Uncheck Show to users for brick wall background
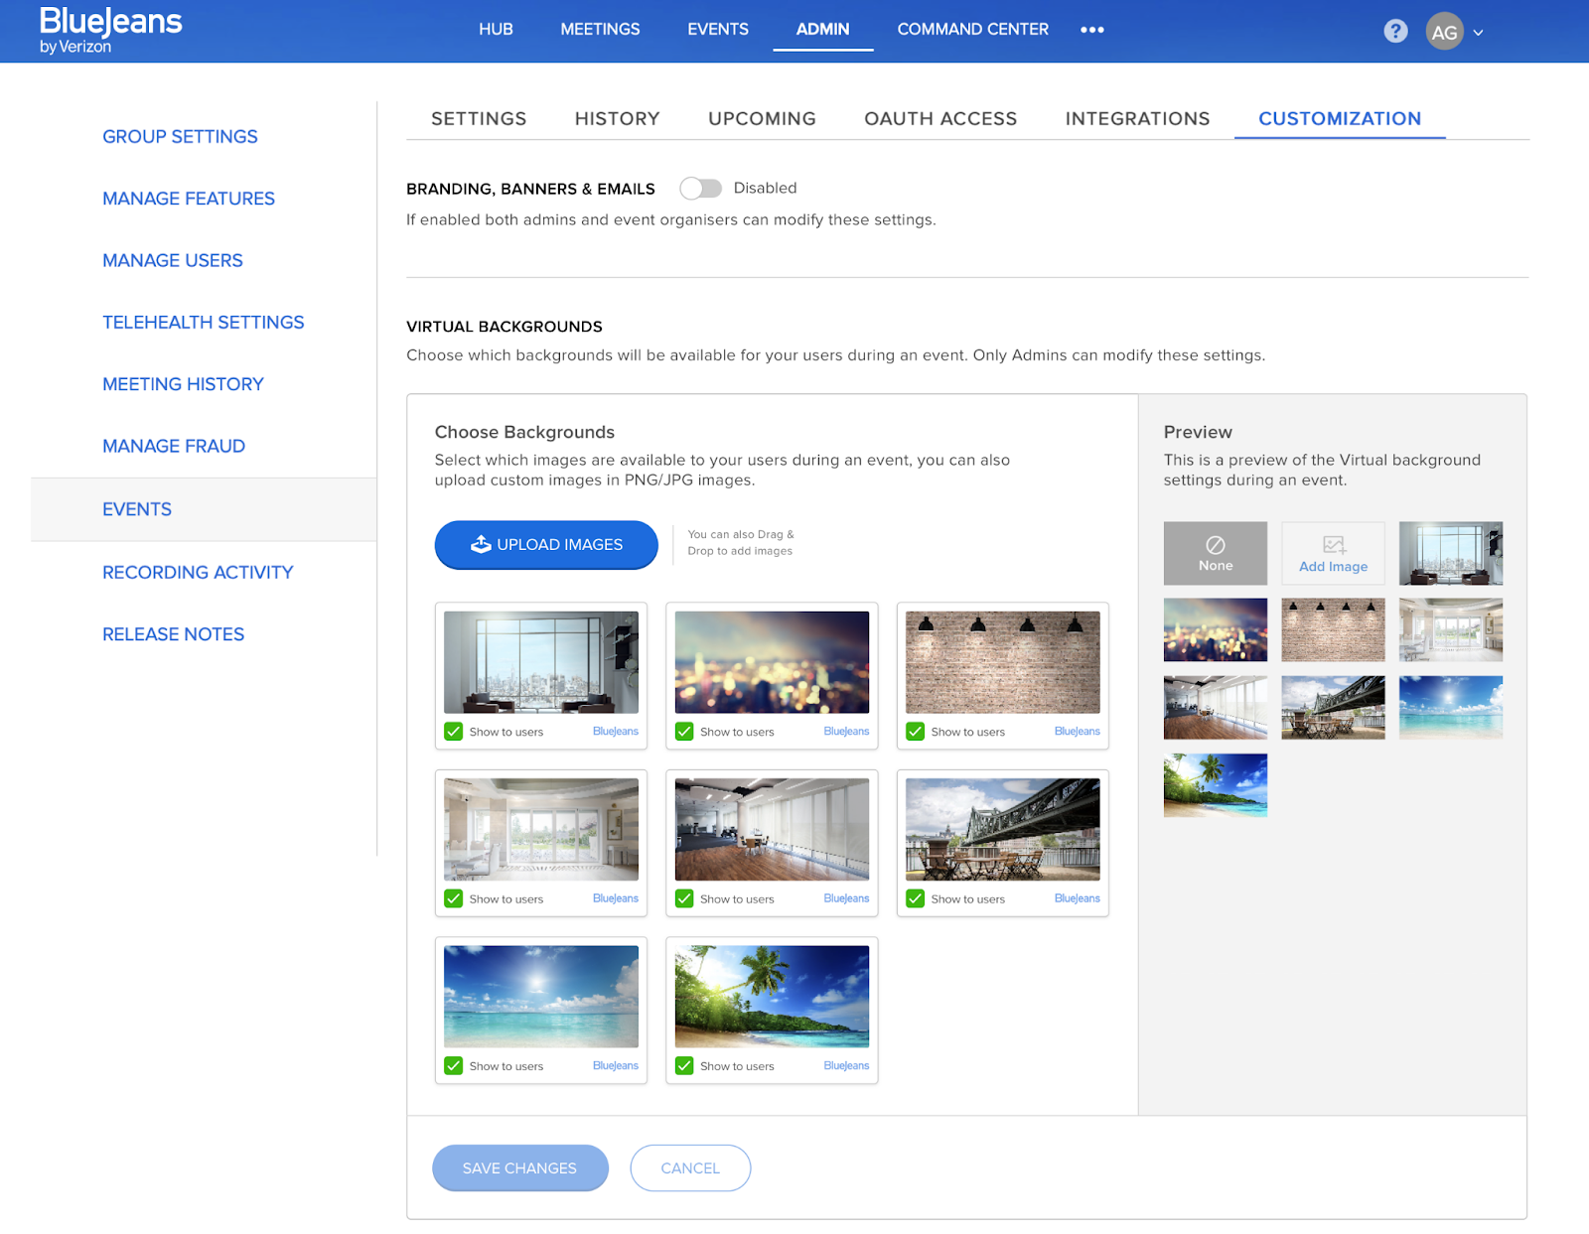Image resolution: width=1589 pixels, height=1234 pixels. pyautogui.click(x=916, y=732)
